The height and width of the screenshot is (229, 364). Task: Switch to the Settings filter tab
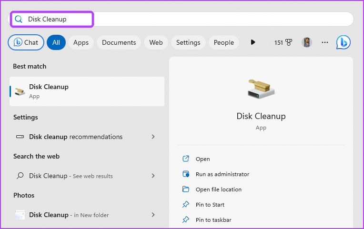click(x=188, y=42)
